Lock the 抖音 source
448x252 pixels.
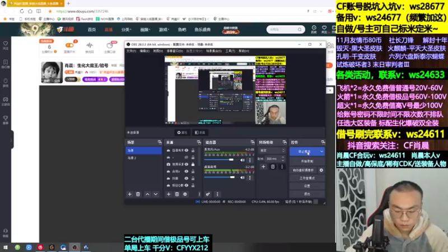pyautogui.click(x=193, y=178)
